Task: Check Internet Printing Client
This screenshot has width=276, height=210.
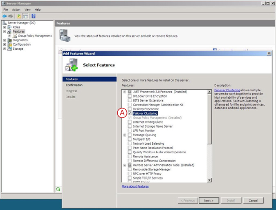Action: 130,122
